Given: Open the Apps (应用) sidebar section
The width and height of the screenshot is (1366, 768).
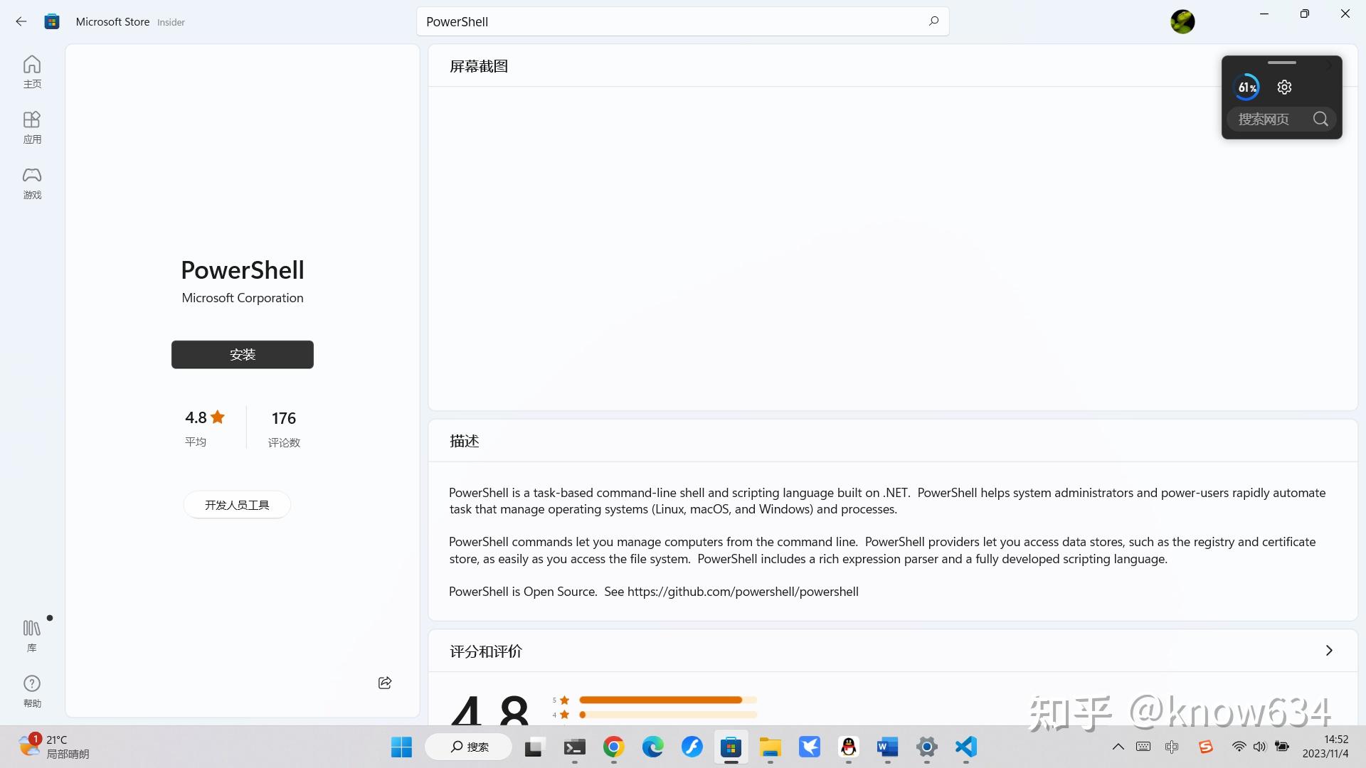Looking at the screenshot, I should [32, 127].
